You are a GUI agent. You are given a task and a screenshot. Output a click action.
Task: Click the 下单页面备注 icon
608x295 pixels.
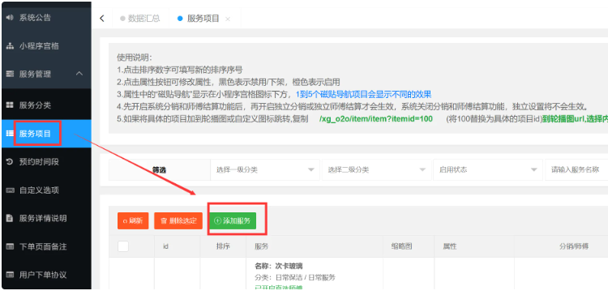[x=10, y=246]
